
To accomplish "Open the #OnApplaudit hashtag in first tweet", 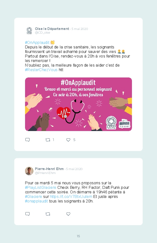I will tap(37, 42).
